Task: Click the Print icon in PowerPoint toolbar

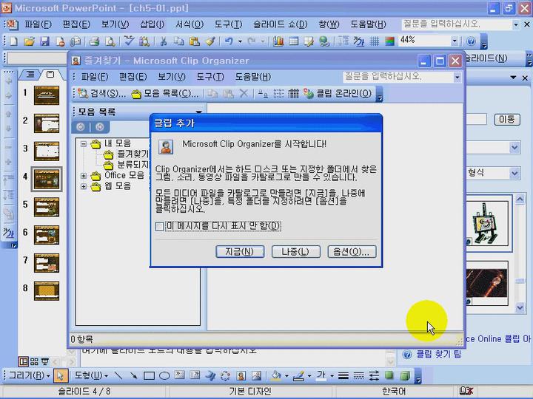Action: [x=94, y=41]
